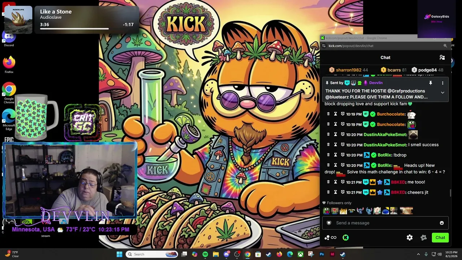The height and width of the screenshot is (260, 462).
Task: Click B8KED username on 'me tooo!' message
Action: click(398, 182)
